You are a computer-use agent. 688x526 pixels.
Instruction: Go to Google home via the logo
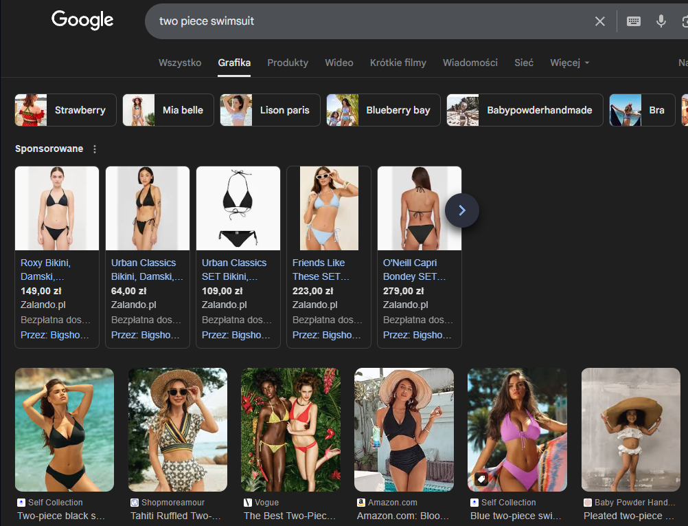tap(82, 20)
